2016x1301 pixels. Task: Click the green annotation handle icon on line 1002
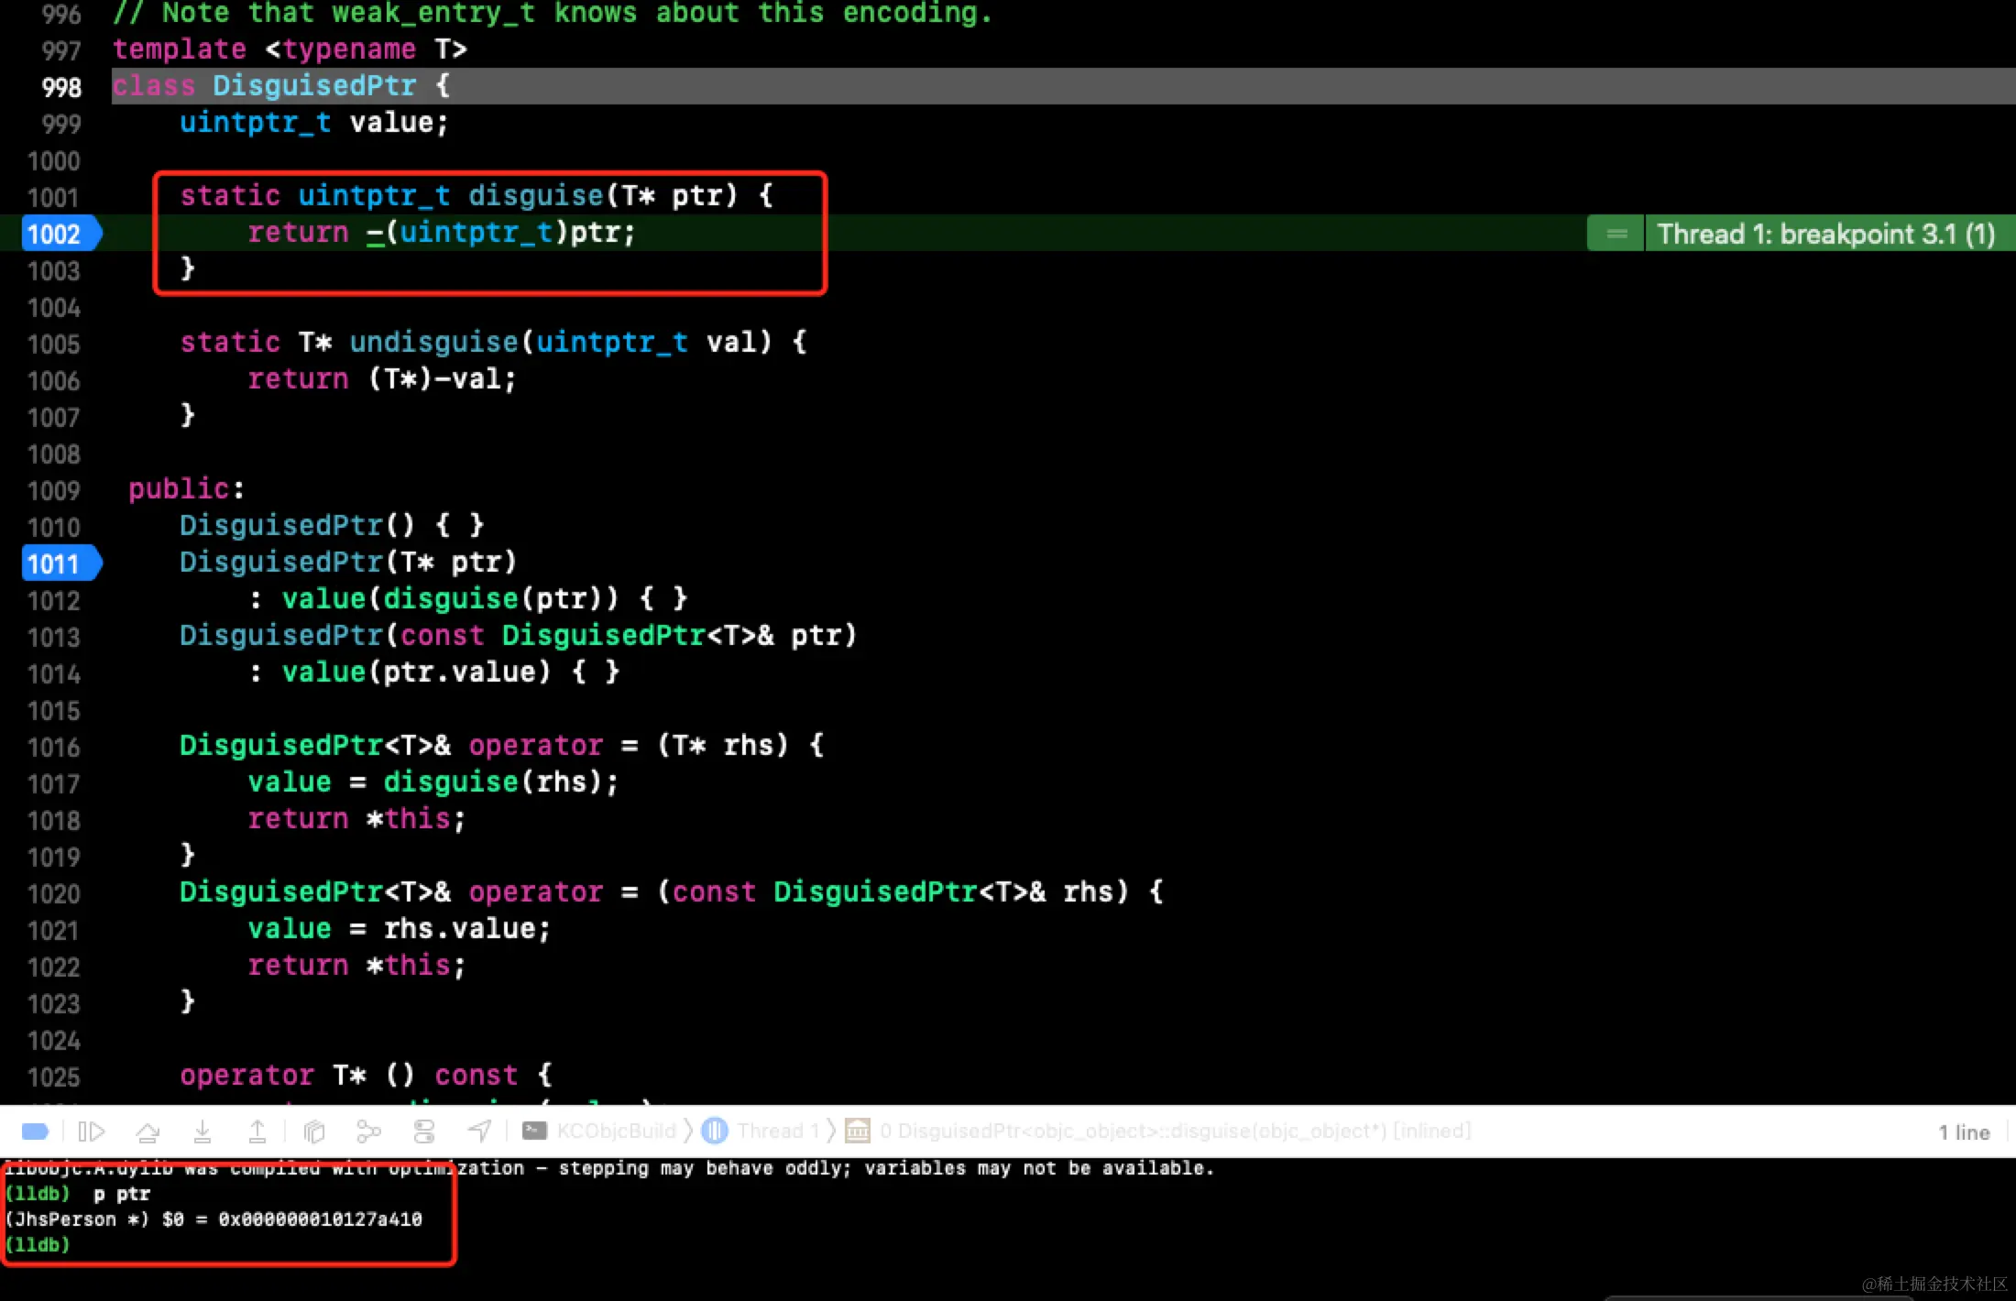pyautogui.click(x=1616, y=234)
